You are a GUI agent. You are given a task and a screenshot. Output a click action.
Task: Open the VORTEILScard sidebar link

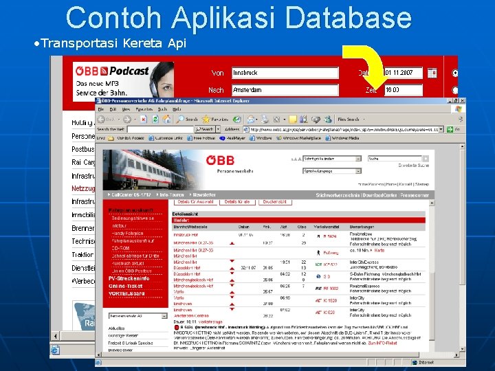click(x=126, y=294)
